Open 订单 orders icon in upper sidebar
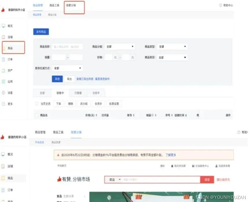The height and width of the screenshot is (202, 250). 3,59
